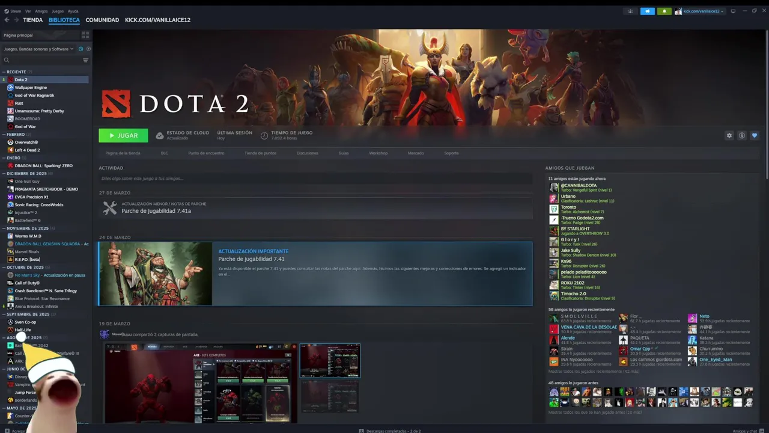769x433 pixels.
Task: Click the forward navigation arrow
Action: [x=15, y=20]
